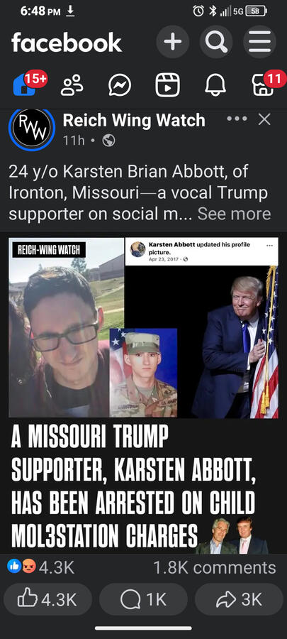Open Reich Wing Watch profile picture

31,130
